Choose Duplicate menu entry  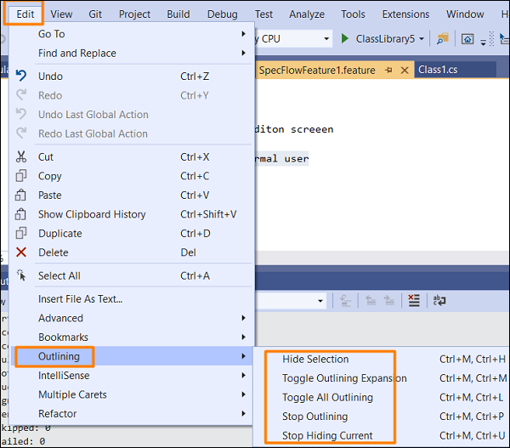(132, 233)
